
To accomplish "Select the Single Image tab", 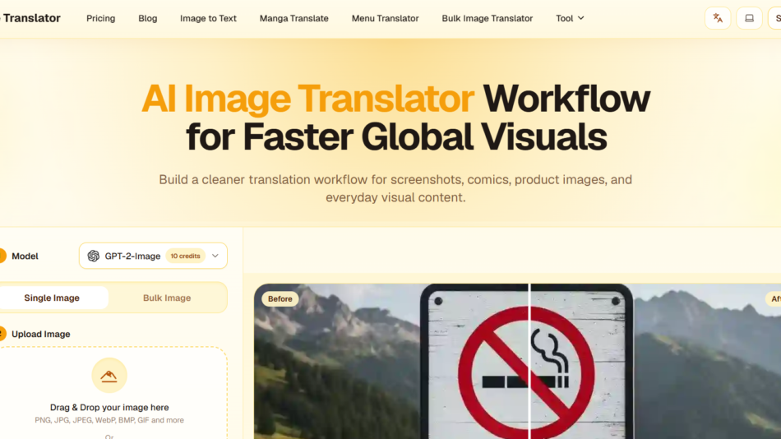I will coord(52,298).
